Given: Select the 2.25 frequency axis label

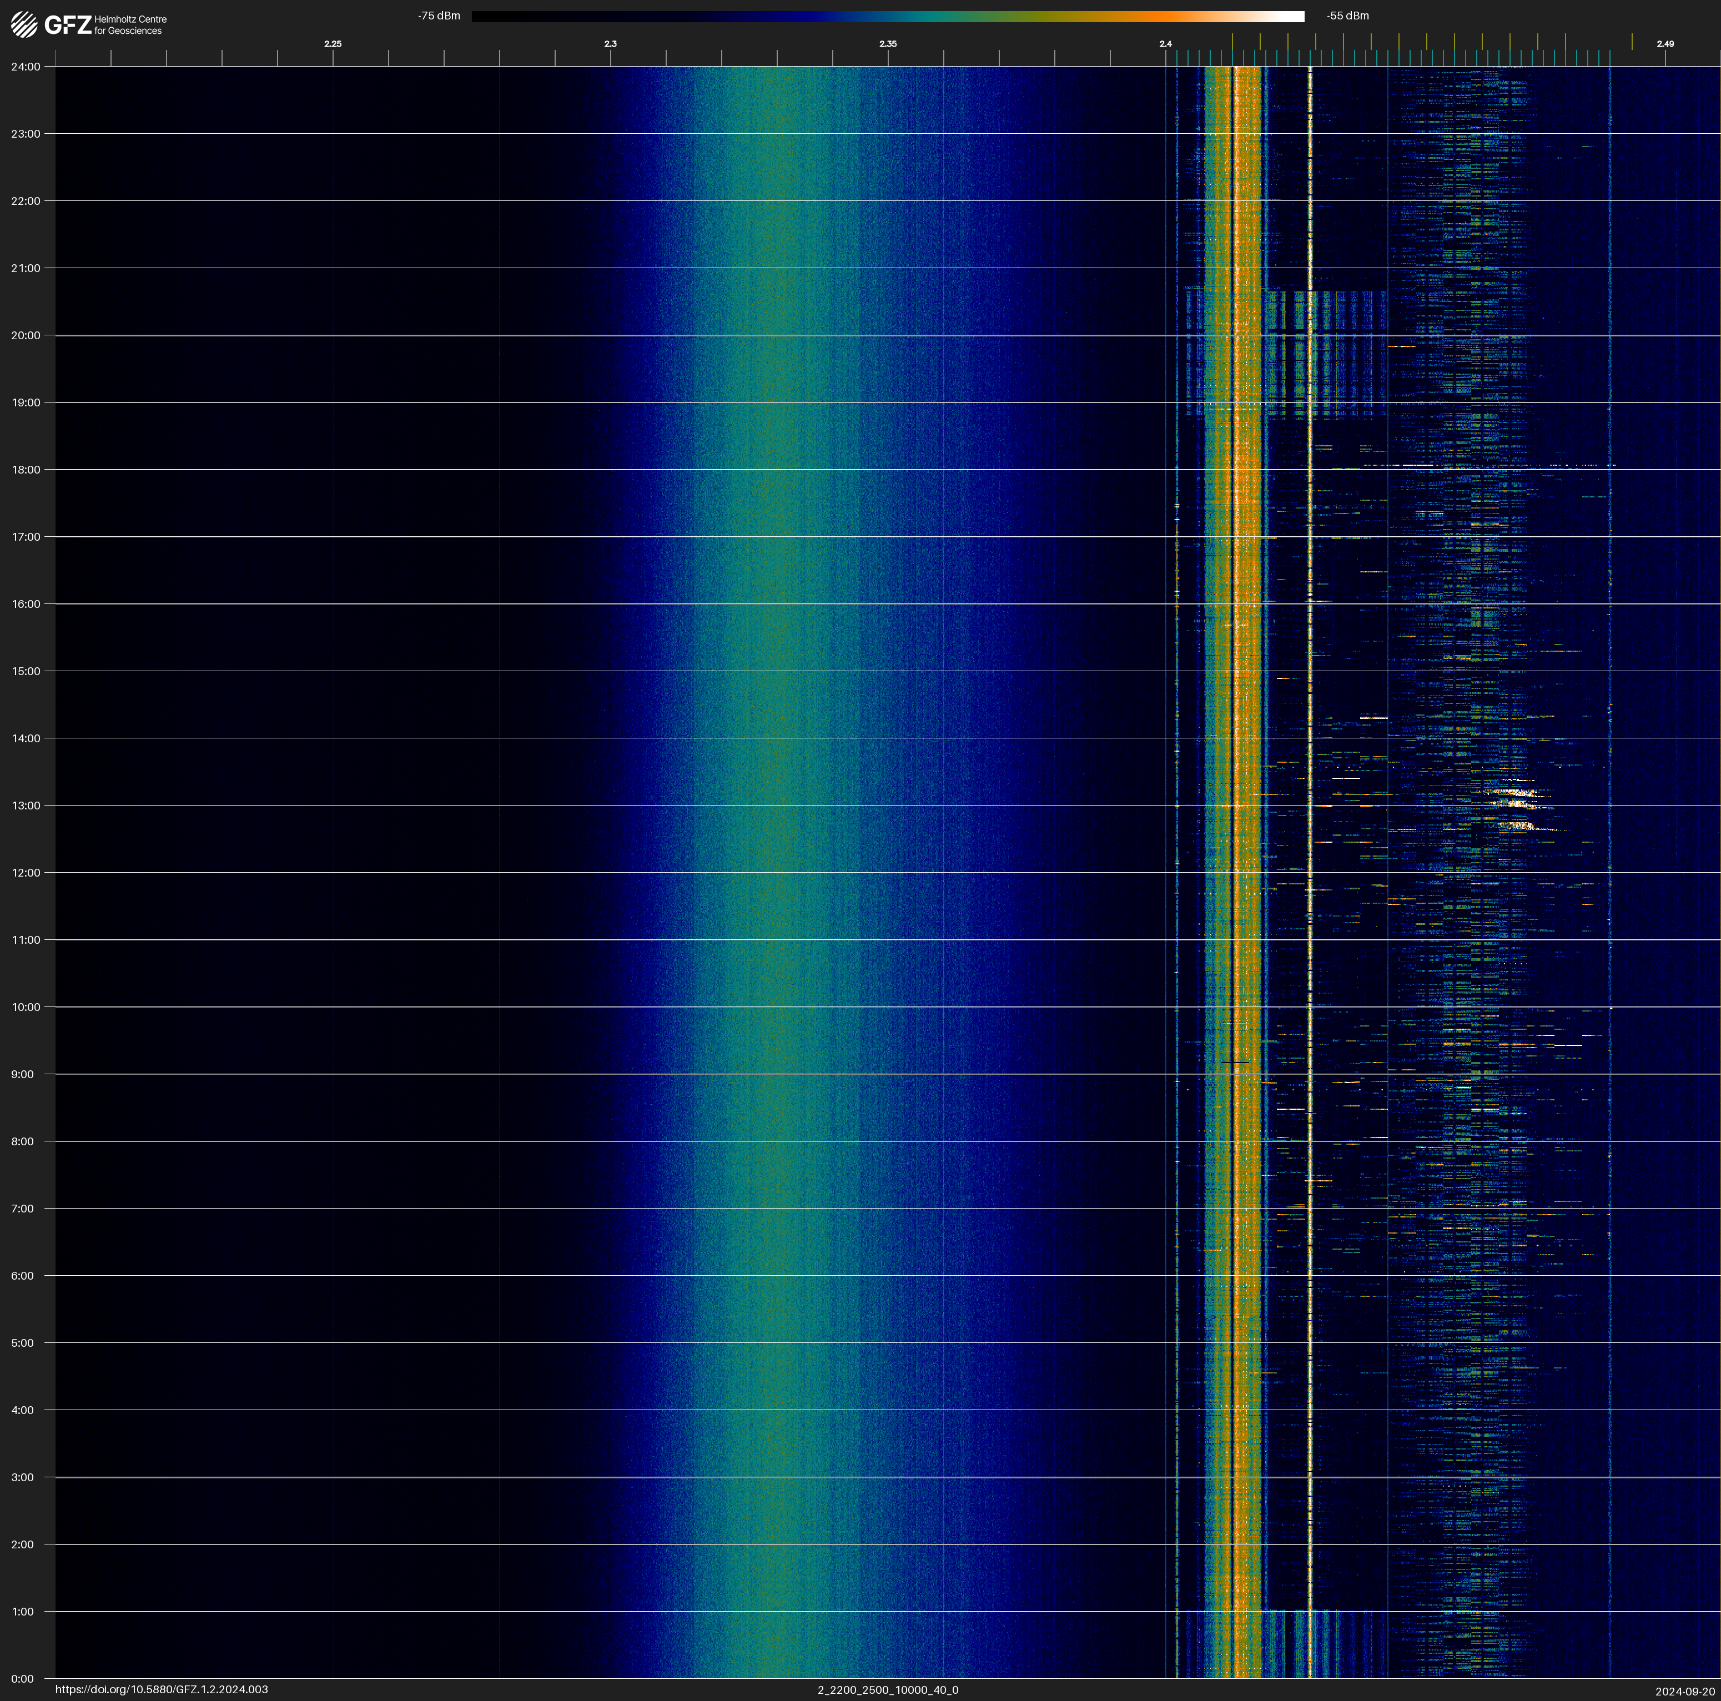Looking at the screenshot, I should click(x=332, y=44).
